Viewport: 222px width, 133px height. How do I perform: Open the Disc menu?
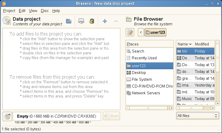click(x=45, y=11)
